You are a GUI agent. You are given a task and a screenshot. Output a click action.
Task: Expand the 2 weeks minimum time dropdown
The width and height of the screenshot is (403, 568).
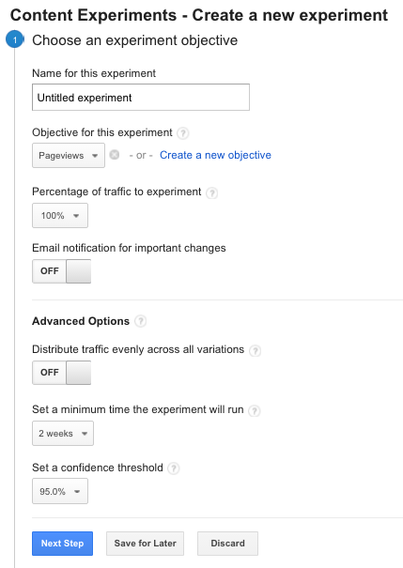point(63,433)
